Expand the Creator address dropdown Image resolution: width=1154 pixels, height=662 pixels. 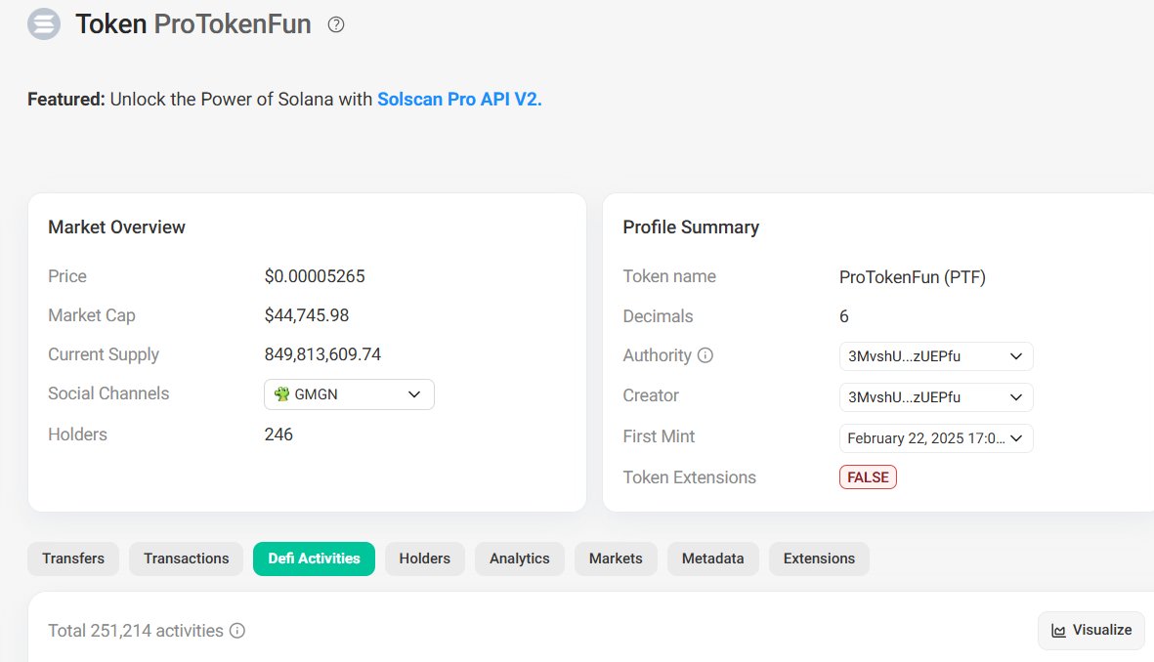point(936,397)
